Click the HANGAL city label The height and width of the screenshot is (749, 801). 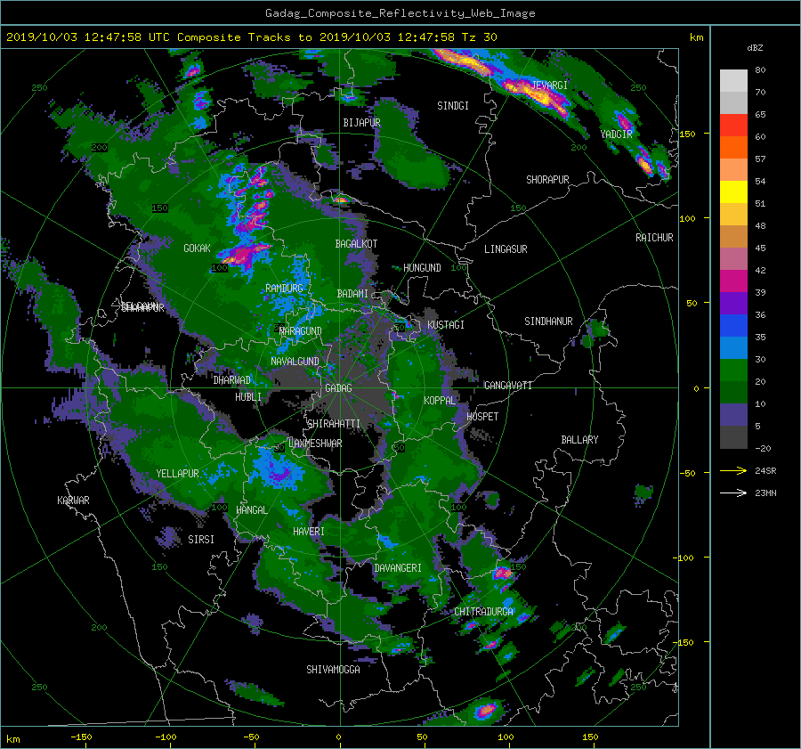click(x=252, y=510)
